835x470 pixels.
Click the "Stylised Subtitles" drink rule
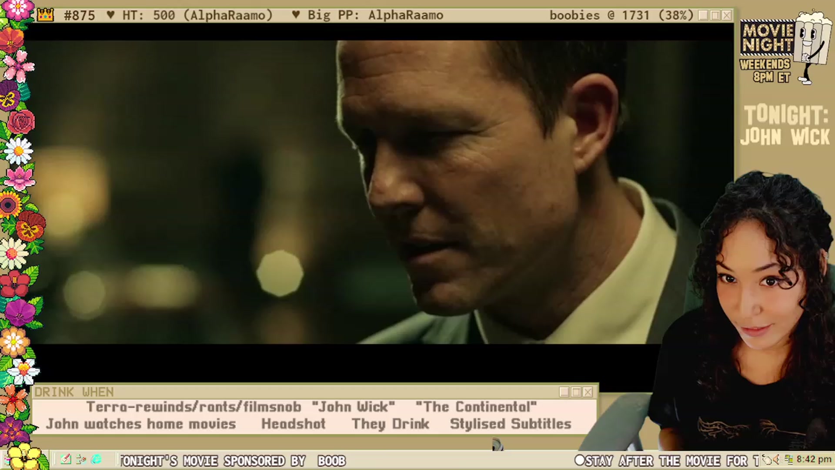[x=511, y=424]
